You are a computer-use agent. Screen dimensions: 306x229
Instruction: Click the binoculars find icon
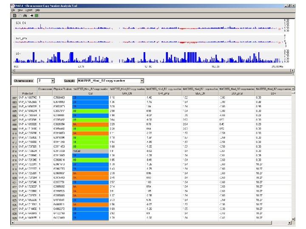[x=25, y=15]
